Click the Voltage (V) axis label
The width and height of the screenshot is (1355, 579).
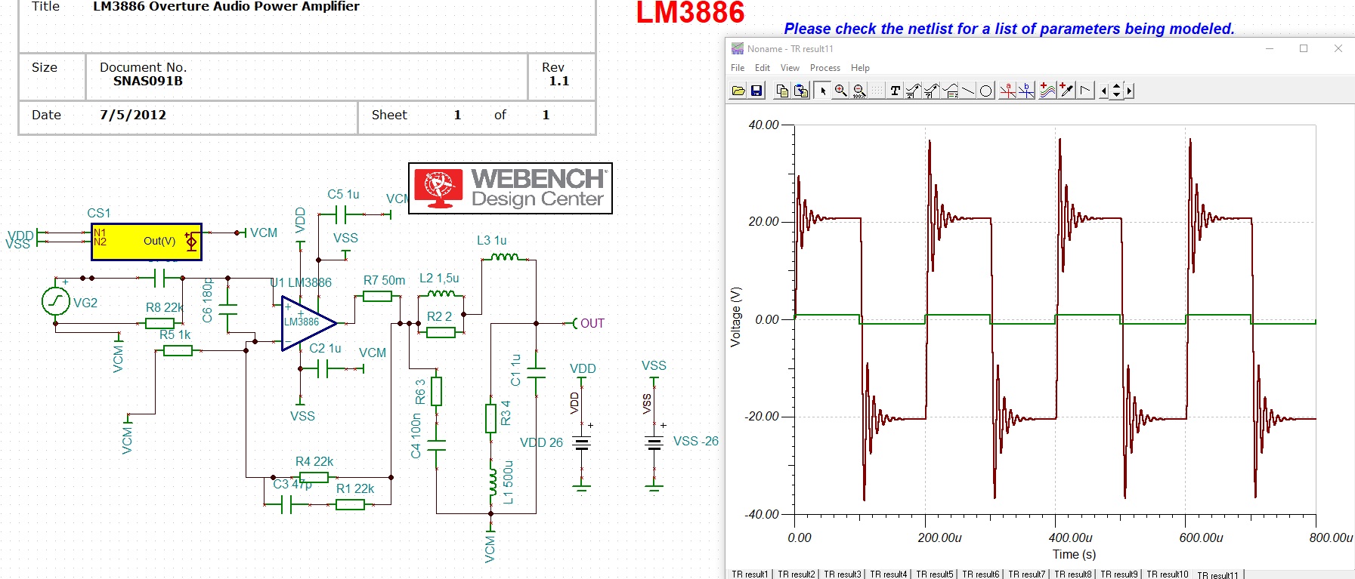(736, 316)
